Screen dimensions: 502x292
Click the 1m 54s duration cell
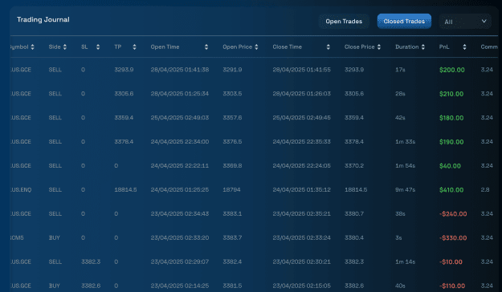click(x=405, y=166)
